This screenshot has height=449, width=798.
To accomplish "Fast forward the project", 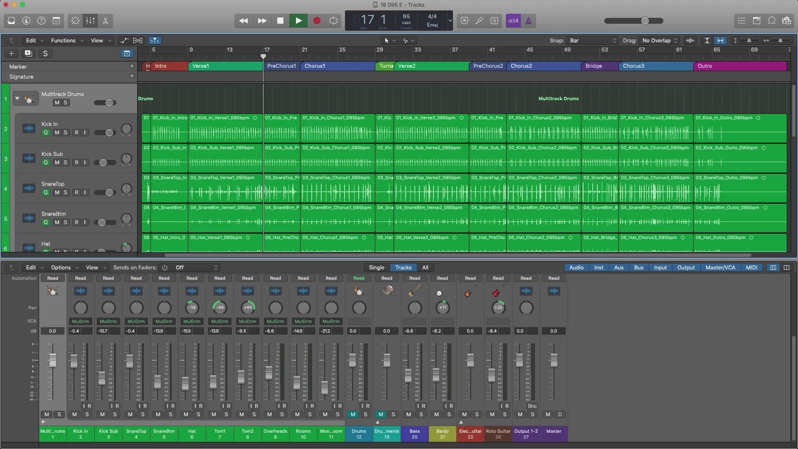I will pos(262,20).
